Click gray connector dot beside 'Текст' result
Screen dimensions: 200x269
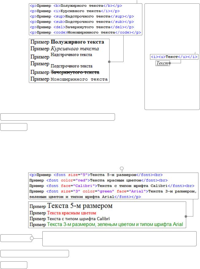point(170,63)
